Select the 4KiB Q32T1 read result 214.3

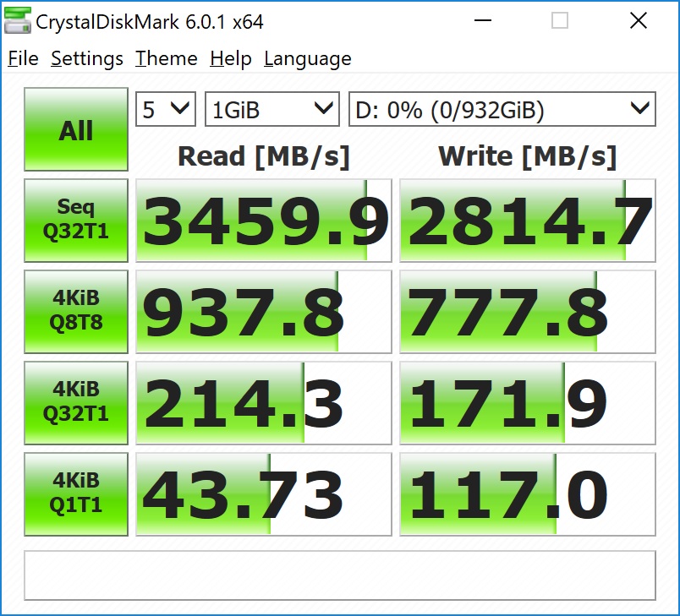264,403
